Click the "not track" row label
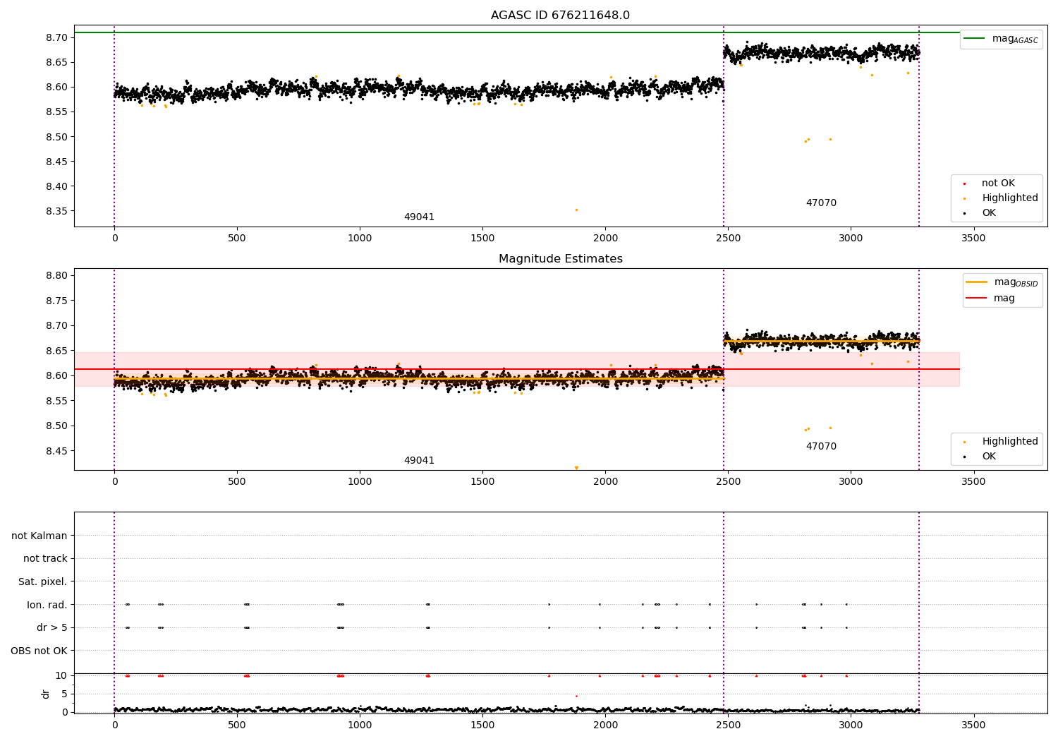Image resolution: width=1058 pixels, height=741 pixels. [x=45, y=559]
